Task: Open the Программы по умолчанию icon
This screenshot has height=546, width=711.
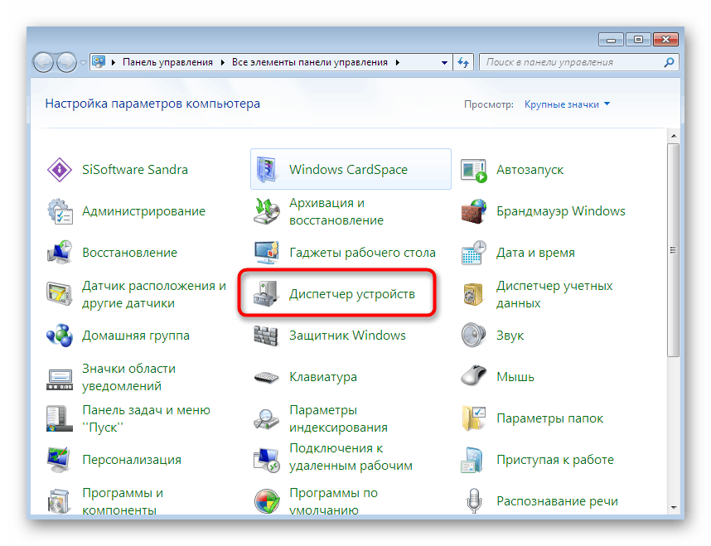Action: [266, 501]
